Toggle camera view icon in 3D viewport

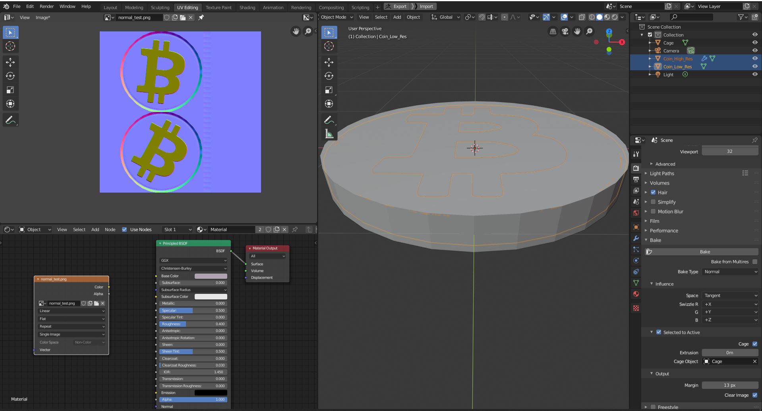click(565, 31)
